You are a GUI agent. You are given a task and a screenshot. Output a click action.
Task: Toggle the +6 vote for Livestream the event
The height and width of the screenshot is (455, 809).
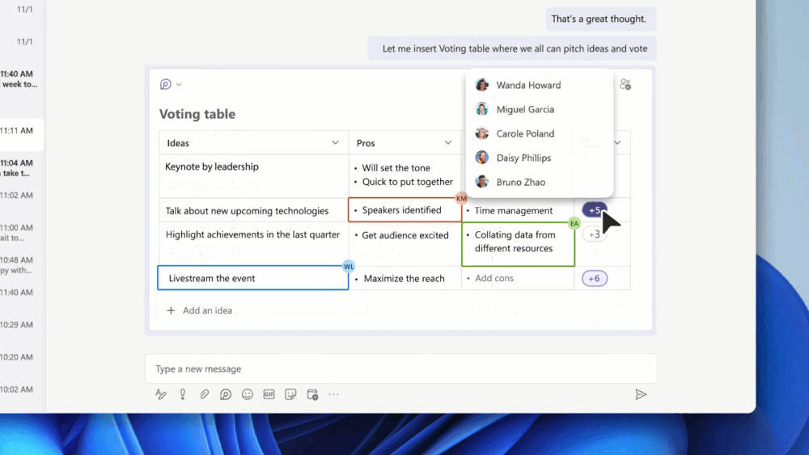click(x=594, y=279)
